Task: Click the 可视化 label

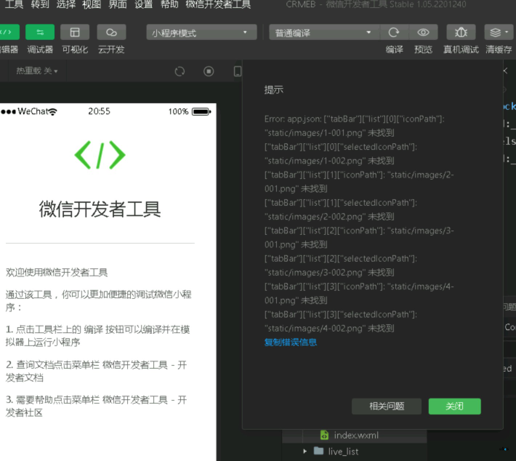Action: 75,49
